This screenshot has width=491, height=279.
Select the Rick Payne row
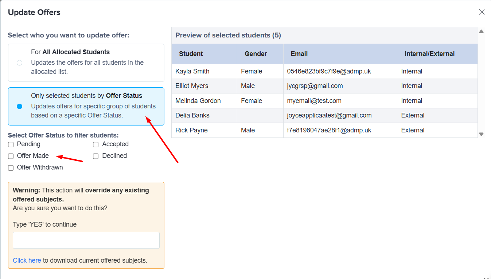(x=191, y=130)
